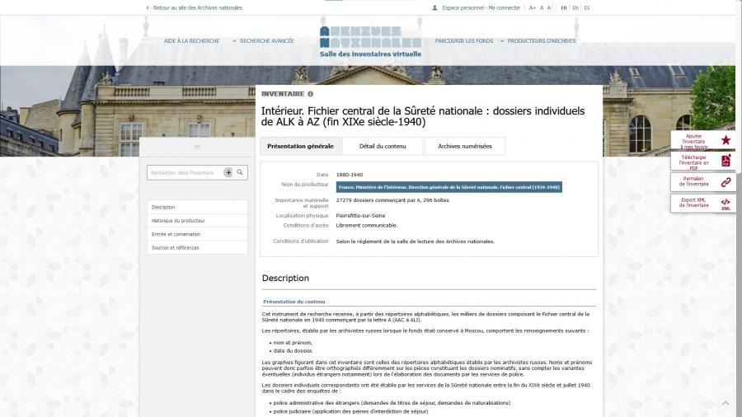Viewport: 742px width, 417px height.
Task: Export inventory XML icon
Action: click(x=726, y=204)
